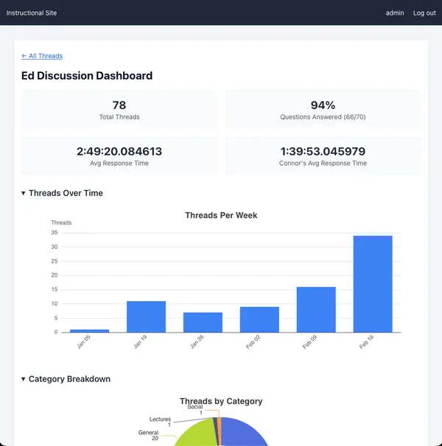Click Log out in the header

(424, 13)
